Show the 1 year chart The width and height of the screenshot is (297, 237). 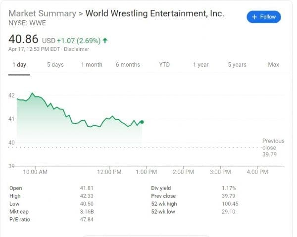(200, 65)
